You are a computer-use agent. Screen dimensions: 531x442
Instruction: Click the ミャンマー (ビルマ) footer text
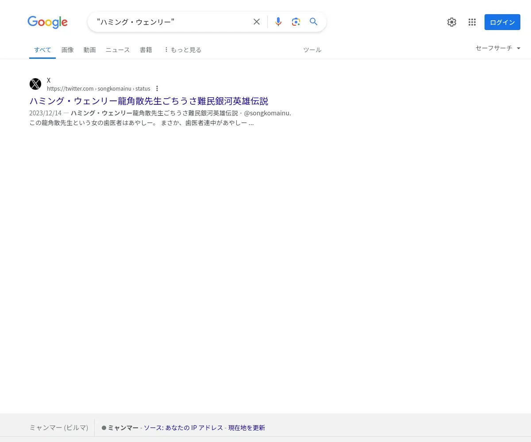coord(59,428)
